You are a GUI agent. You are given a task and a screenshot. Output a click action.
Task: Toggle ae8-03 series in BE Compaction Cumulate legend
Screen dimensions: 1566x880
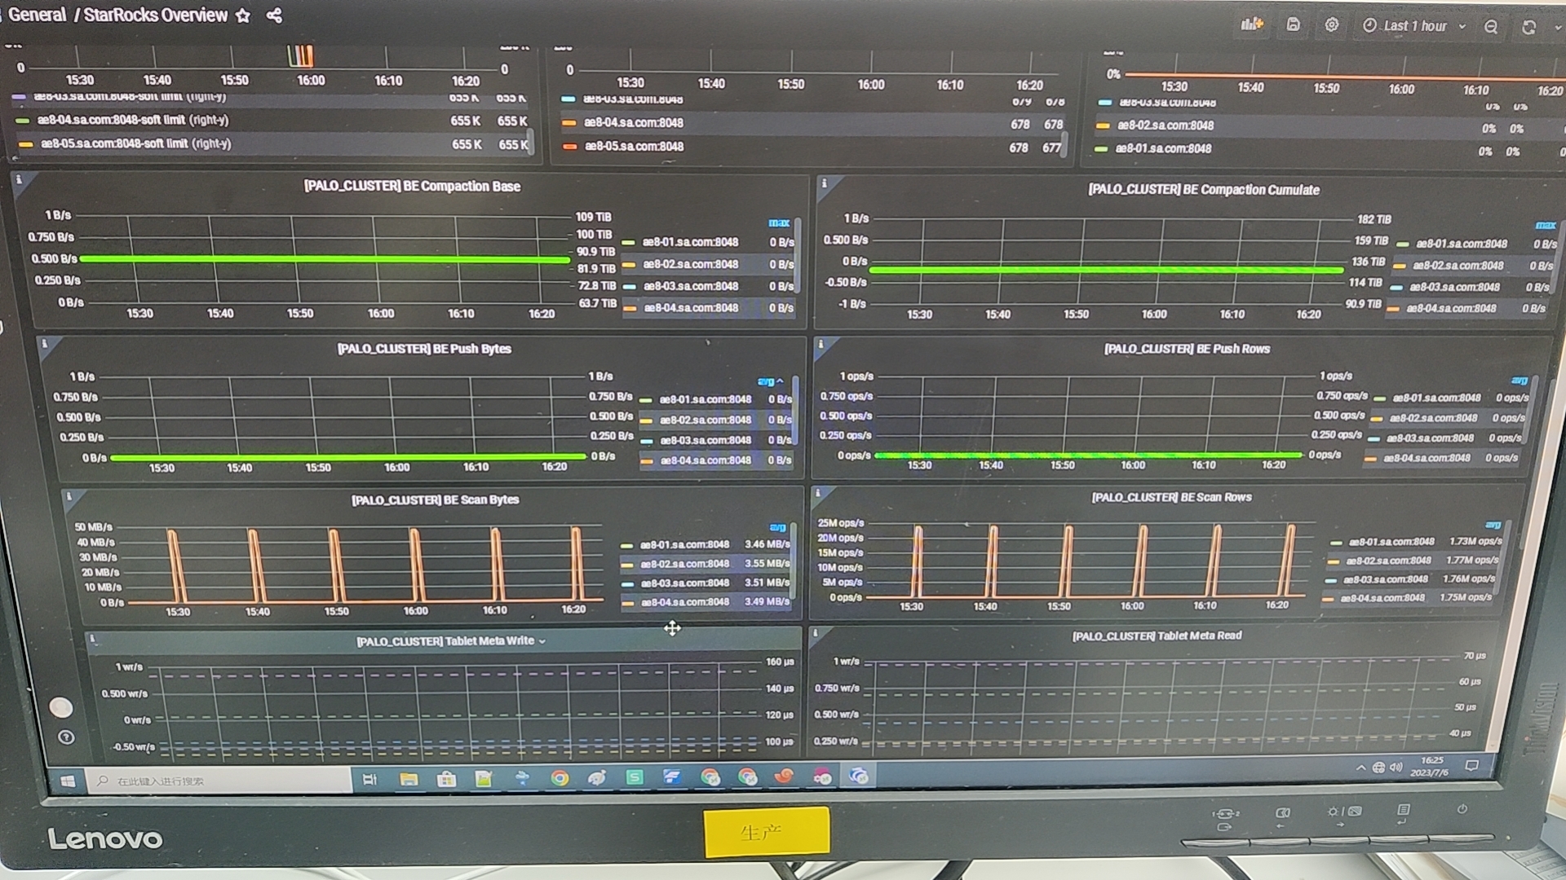(x=1454, y=287)
